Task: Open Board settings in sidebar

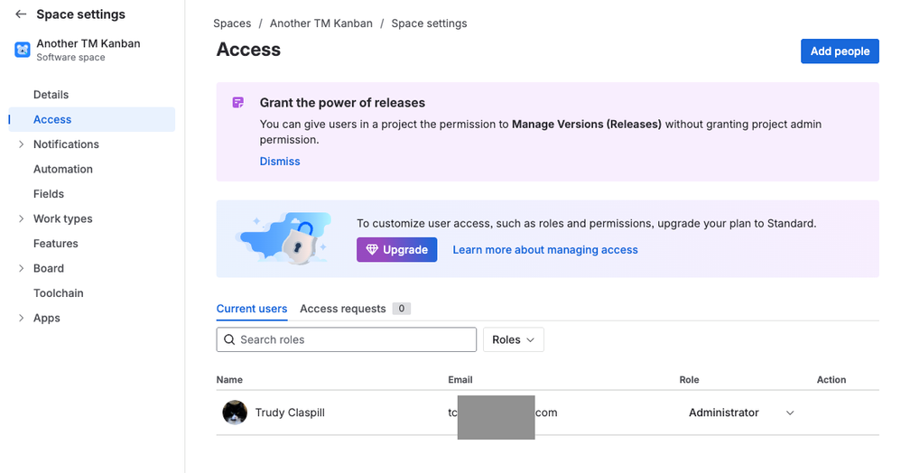Action: click(49, 268)
